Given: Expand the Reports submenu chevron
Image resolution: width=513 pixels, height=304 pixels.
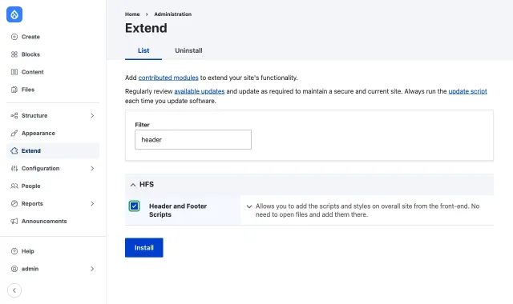Looking at the screenshot, I should [x=92, y=204].
